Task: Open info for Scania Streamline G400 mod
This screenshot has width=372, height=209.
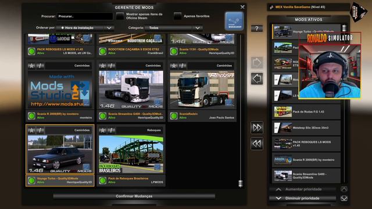Action: [x=112, y=66]
